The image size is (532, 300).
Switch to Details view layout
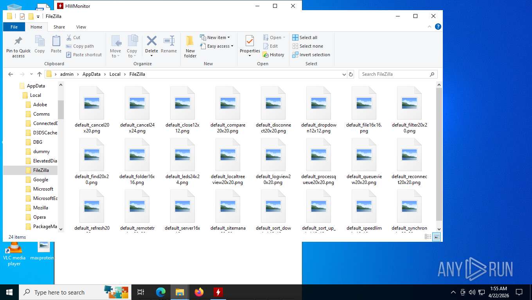point(428,237)
